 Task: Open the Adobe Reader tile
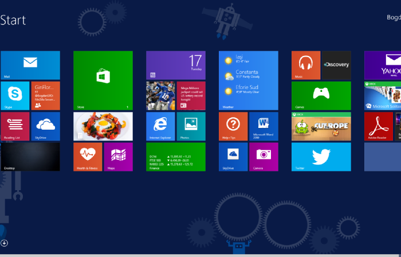tap(379, 126)
